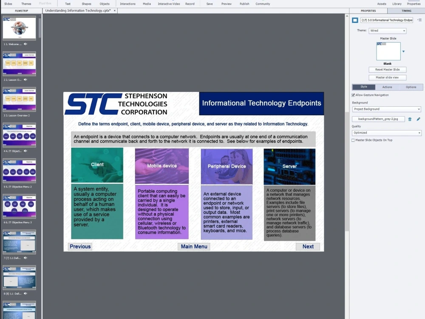
Task: Click the Reset Master Slide button
Action: pos(387,69)
